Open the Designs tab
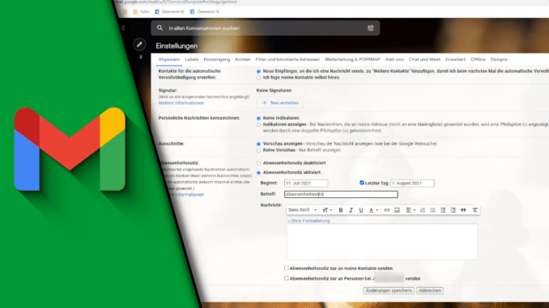Viewport: 549px width, 308px height. coord(499,60)
